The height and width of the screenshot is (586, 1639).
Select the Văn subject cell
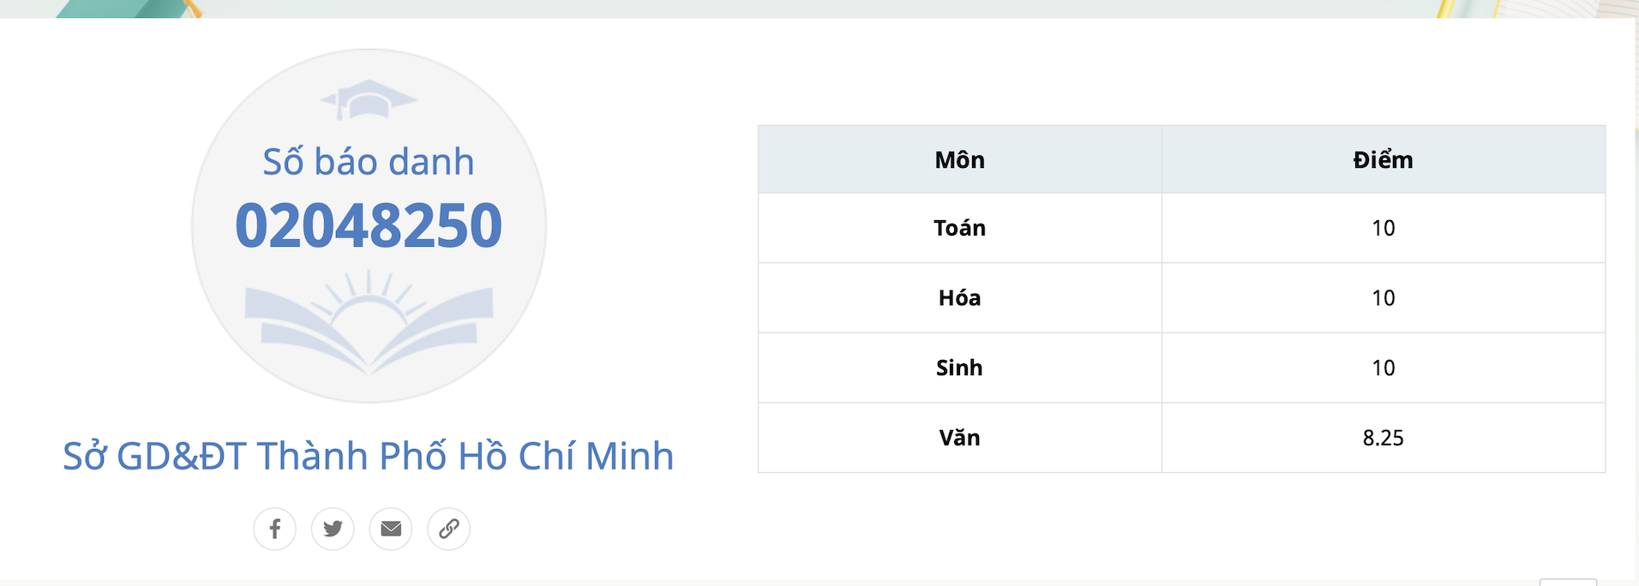coord(959,438)
